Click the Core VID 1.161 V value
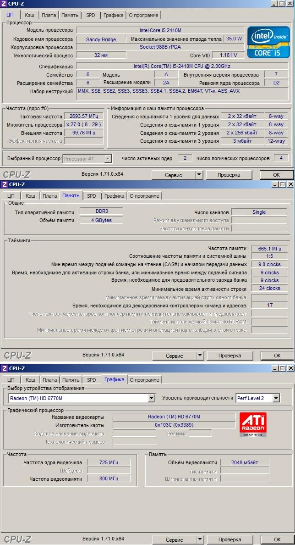The width and height of the screenshot is (295, 545). click(229, 55)
